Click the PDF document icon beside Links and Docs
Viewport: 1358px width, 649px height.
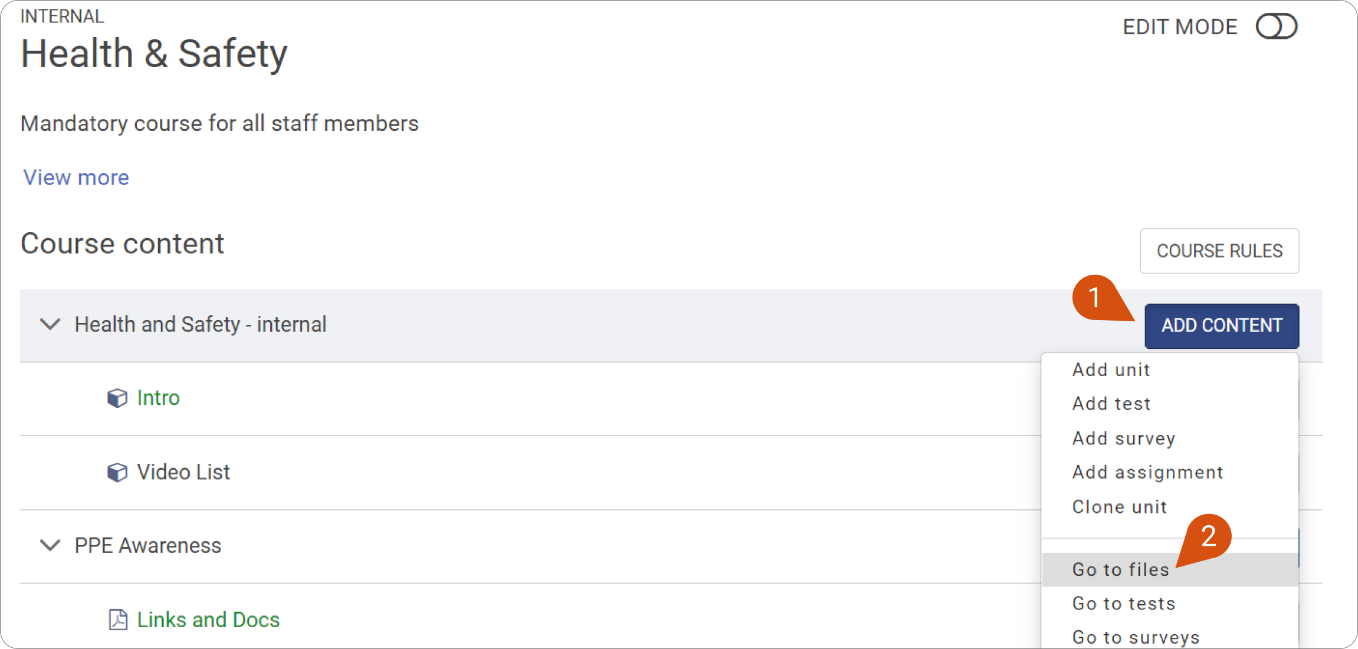[118, 620]
